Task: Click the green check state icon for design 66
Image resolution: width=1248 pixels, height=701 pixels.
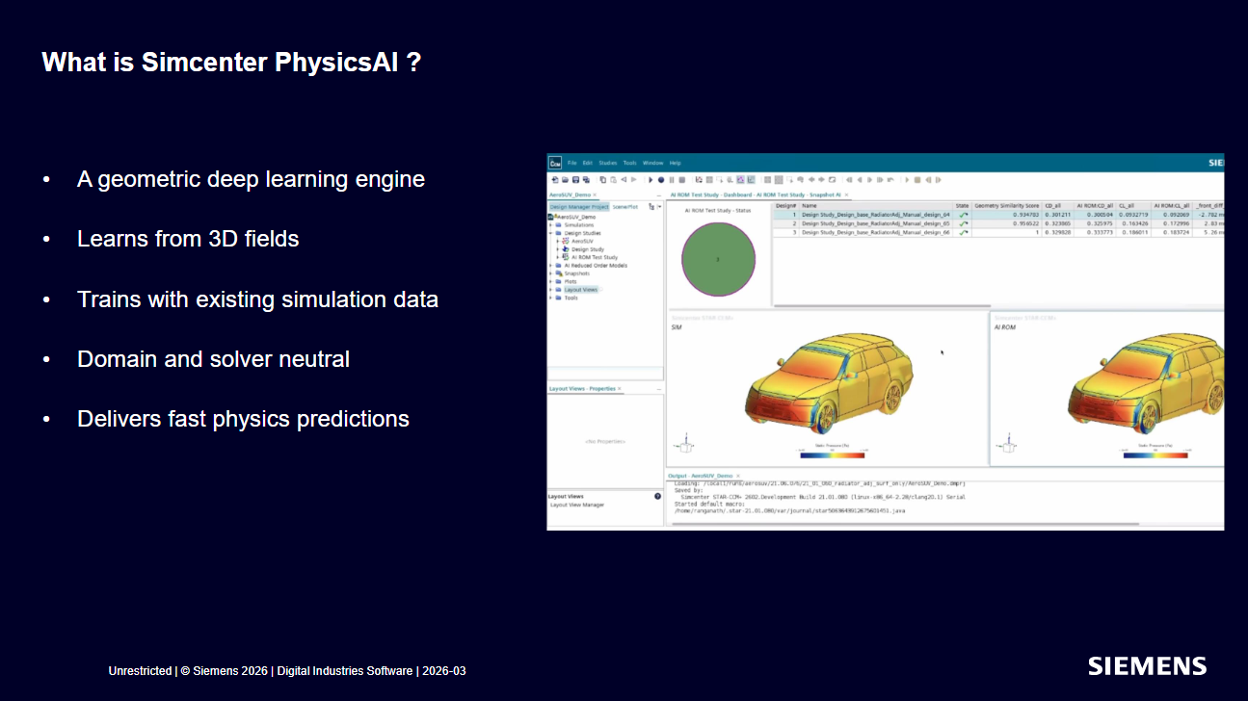Action: click(x=963, y=232)
